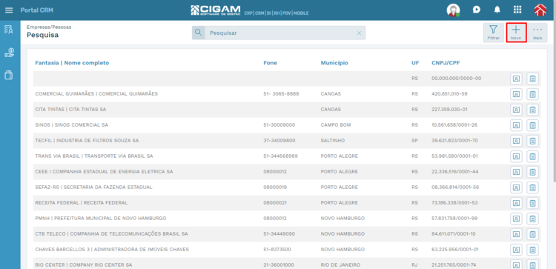
Task: Open the apps grid launcher
Action: tap(517, 10)
